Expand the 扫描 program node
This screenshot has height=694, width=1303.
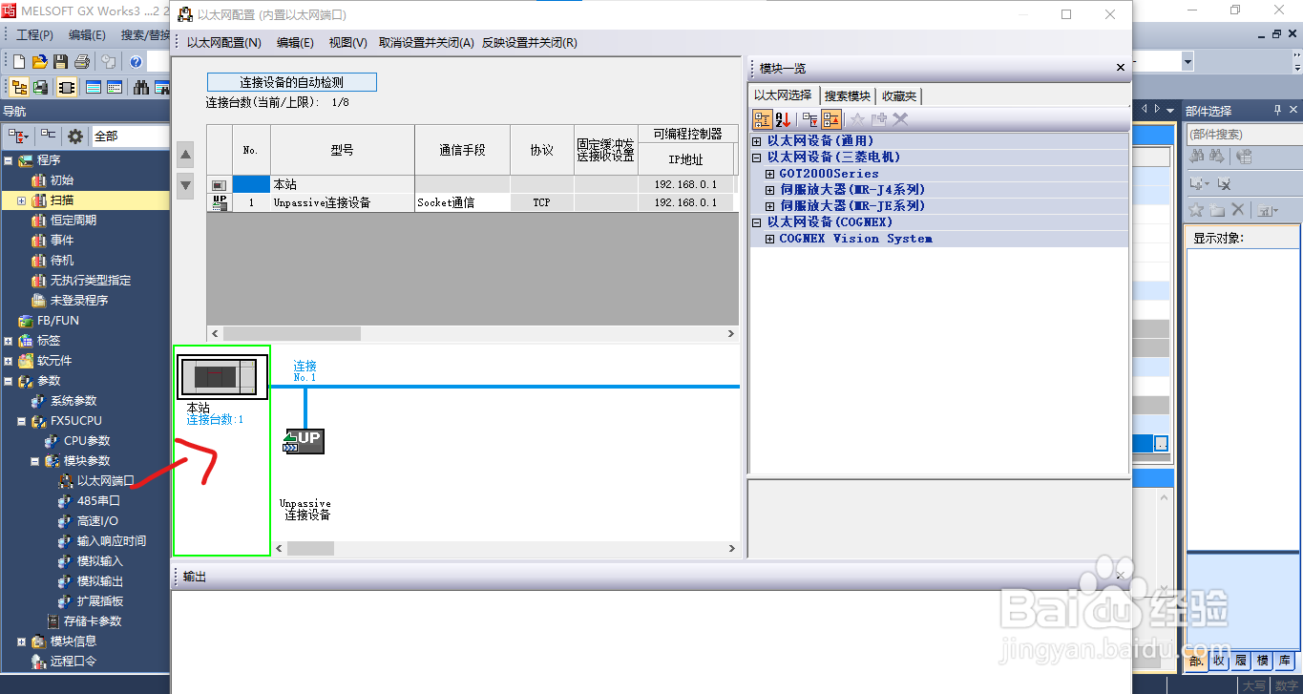pyautogui.click(x=21, y=200)
